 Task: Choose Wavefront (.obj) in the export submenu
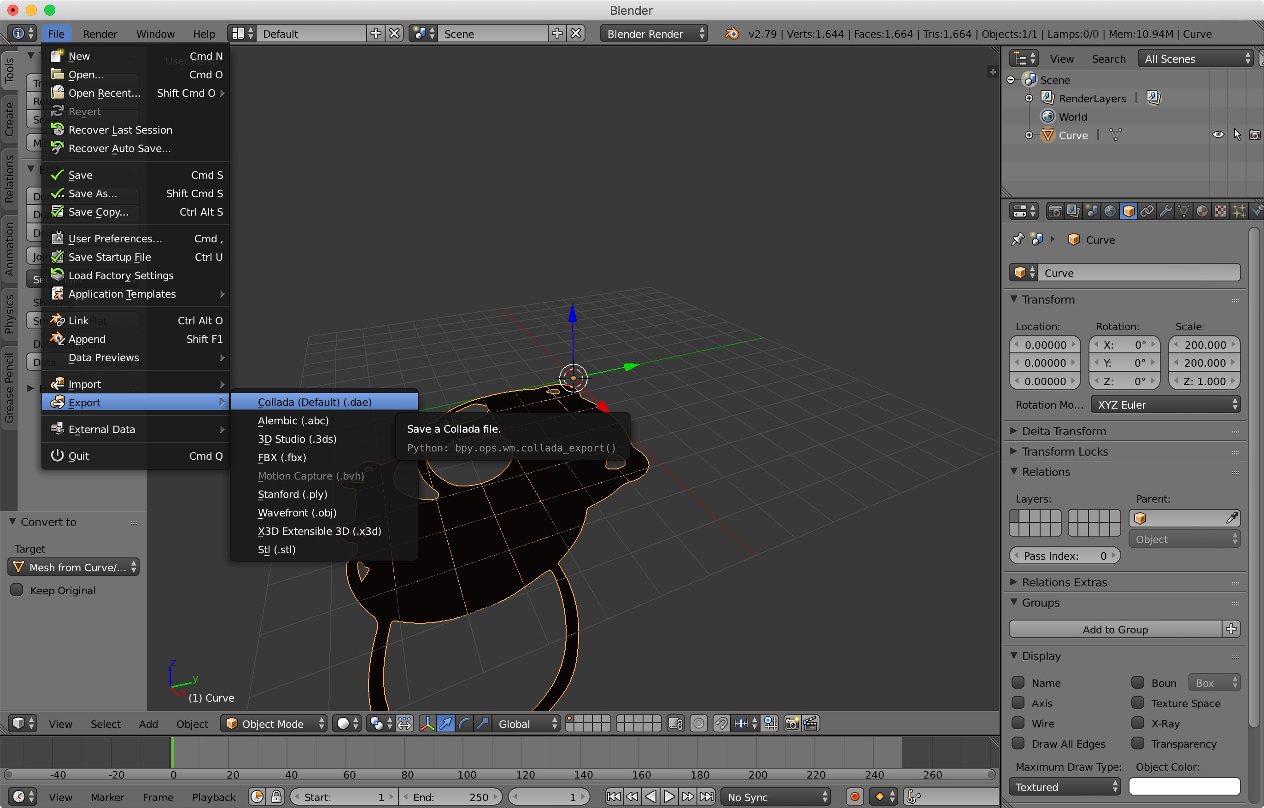click(297, 512)
